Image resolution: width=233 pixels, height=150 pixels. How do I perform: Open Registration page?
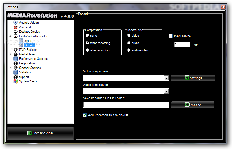click(27, 63)
